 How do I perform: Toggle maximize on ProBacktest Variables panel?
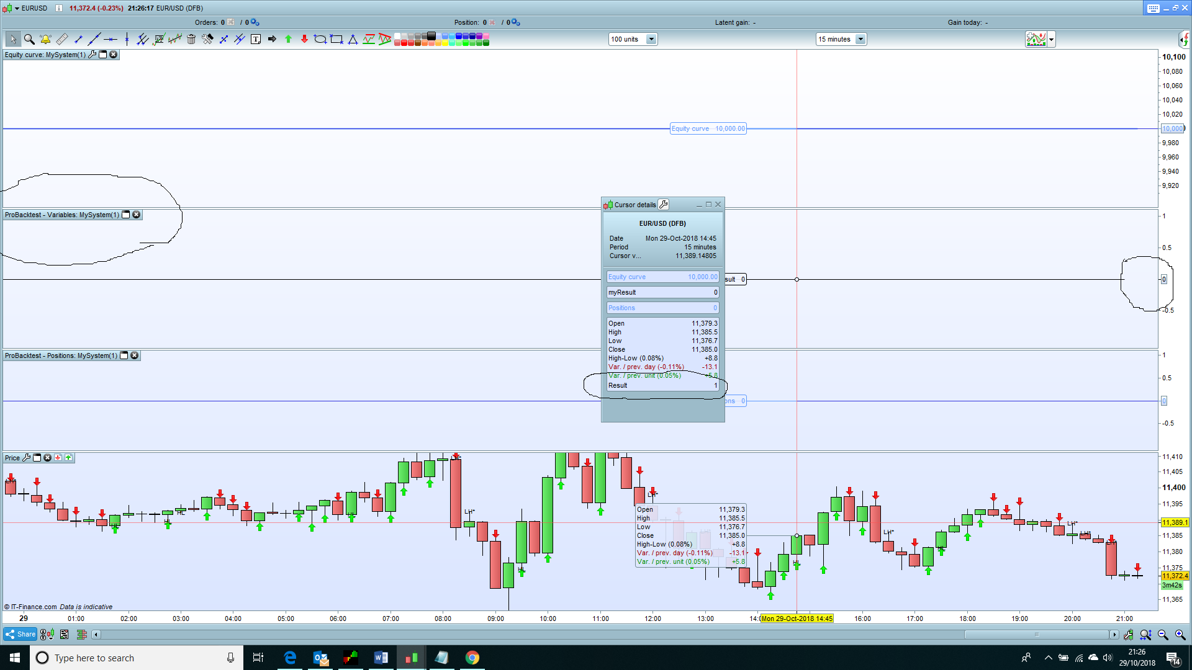(x=126, y=215)
